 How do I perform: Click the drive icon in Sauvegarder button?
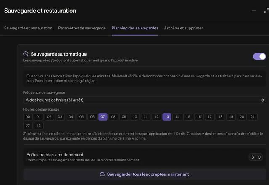102,174
